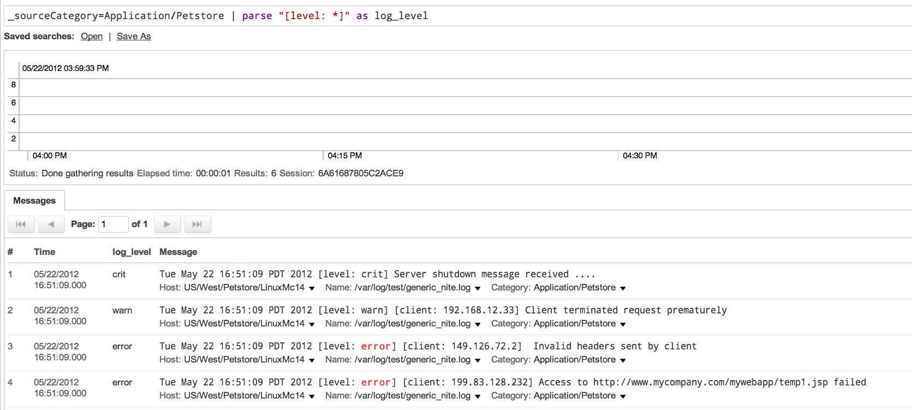912x410 pixels.
Task: Go to first page of messages
Action: [21, 224]
